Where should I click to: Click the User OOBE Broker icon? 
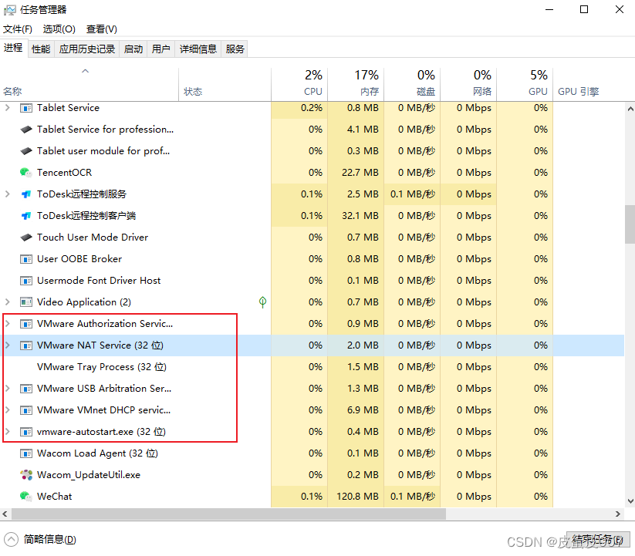26,259
